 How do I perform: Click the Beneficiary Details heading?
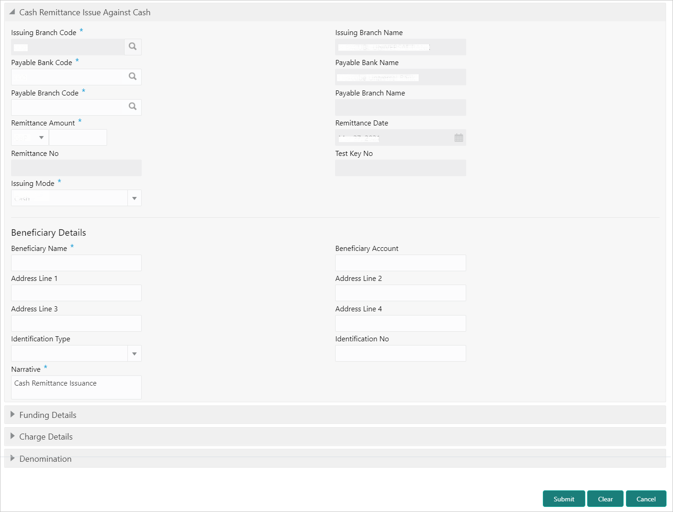click(48, 232)
